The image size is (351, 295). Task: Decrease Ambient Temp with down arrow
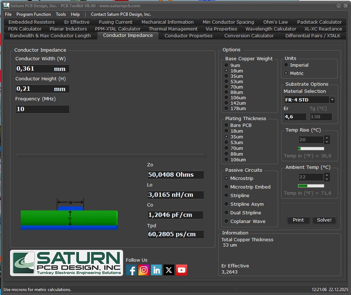tap(327, 179)
